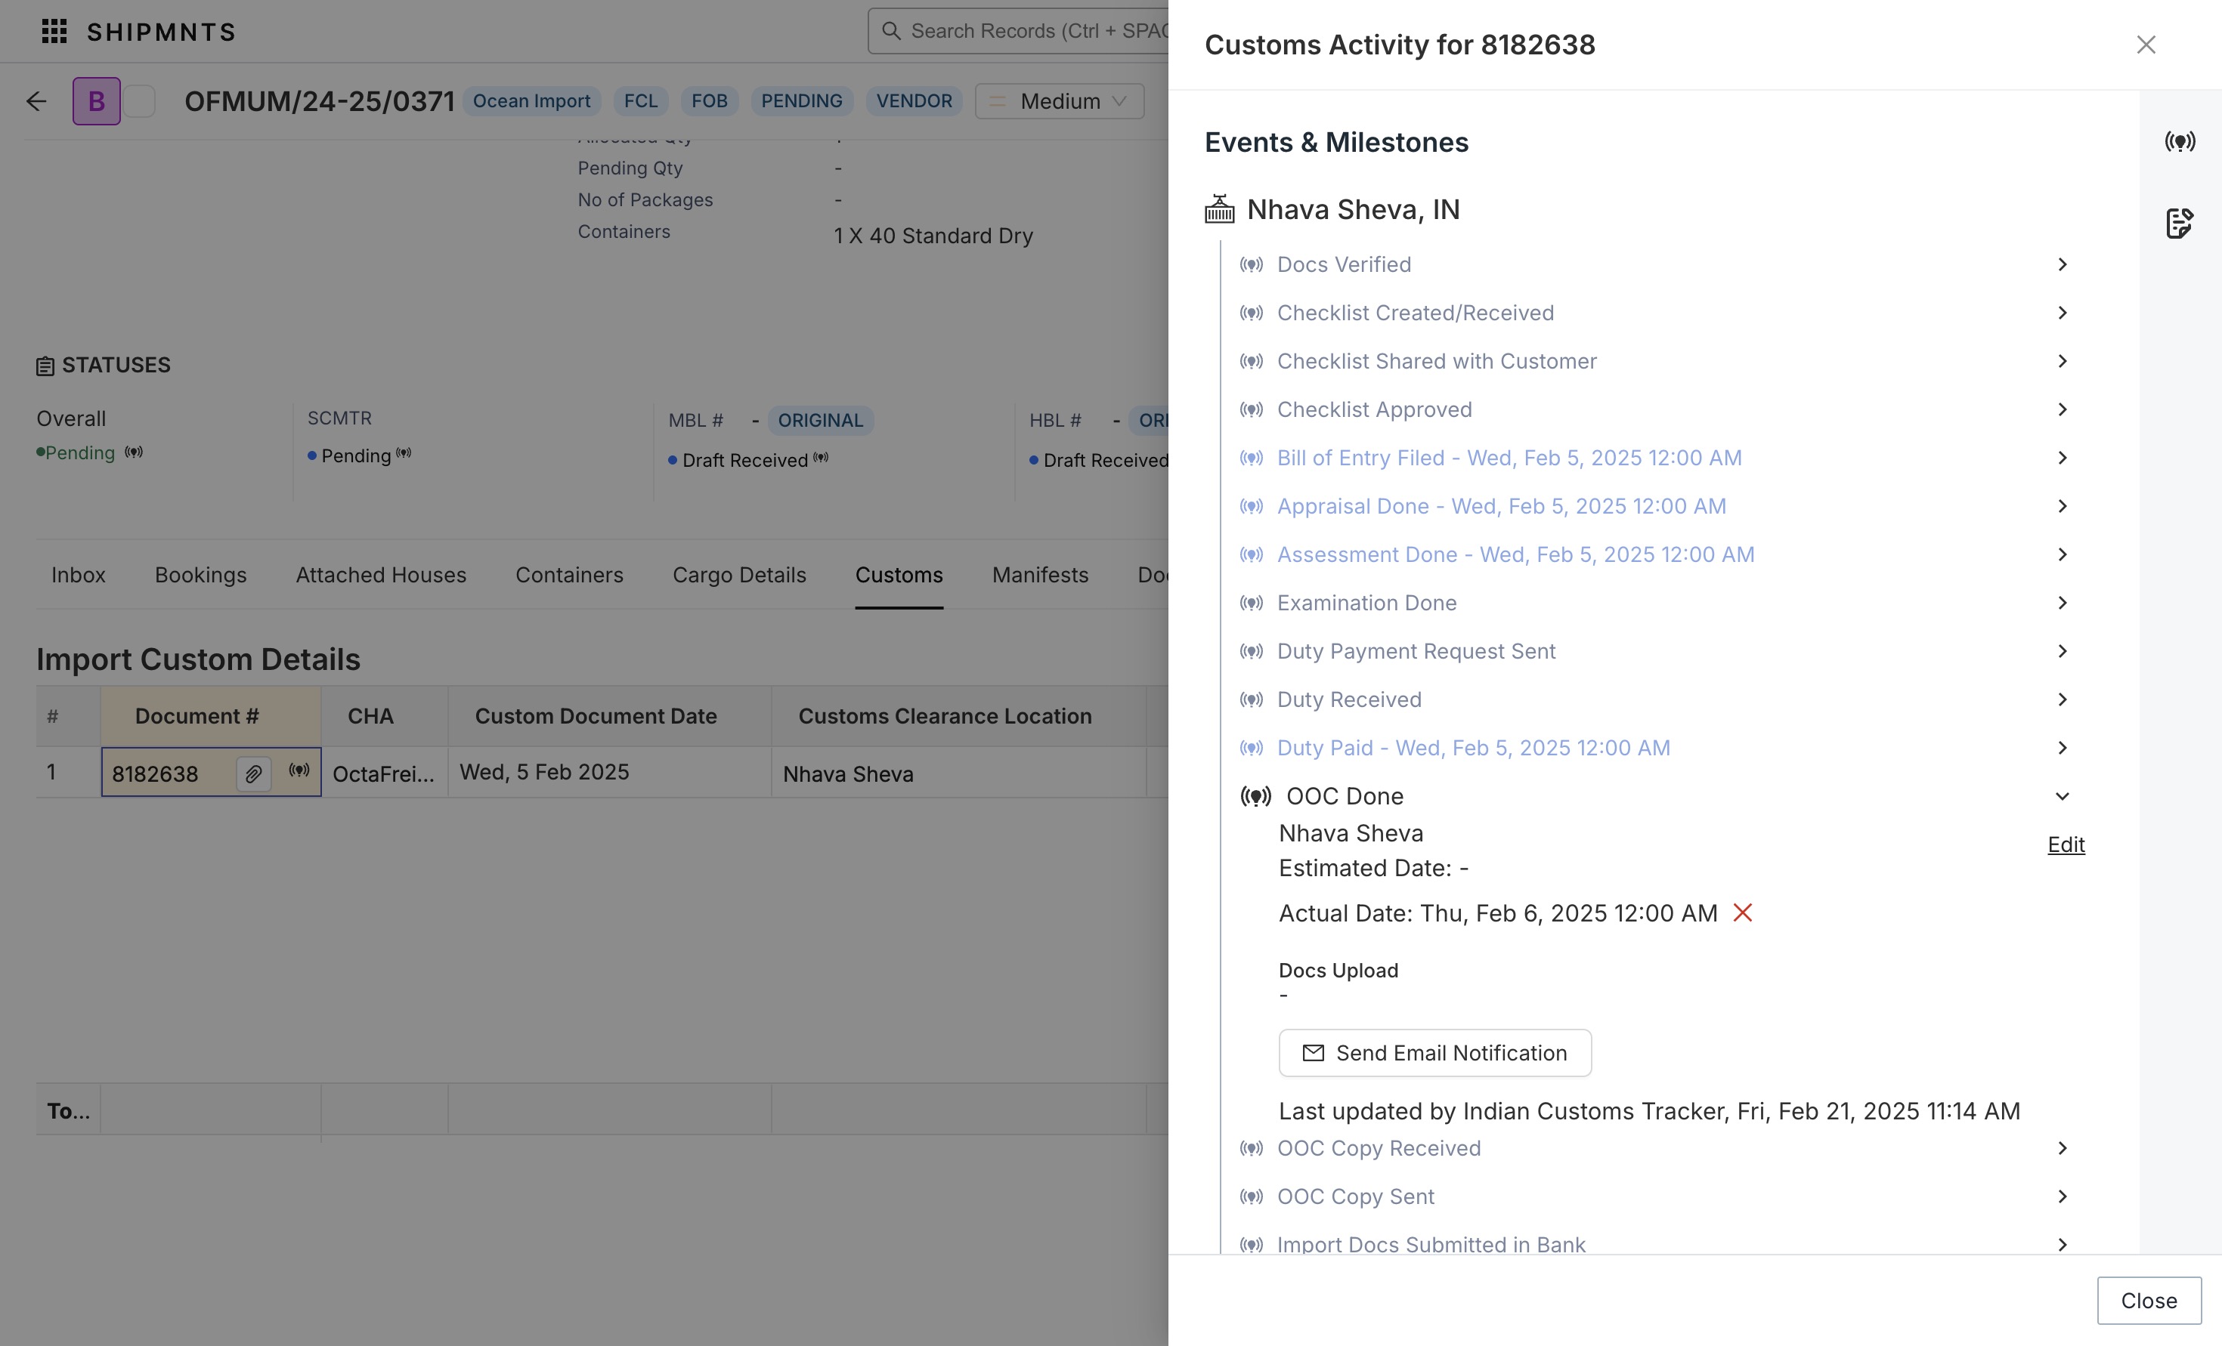Remove the Actual Date with red X

(x=1742, y=912)
